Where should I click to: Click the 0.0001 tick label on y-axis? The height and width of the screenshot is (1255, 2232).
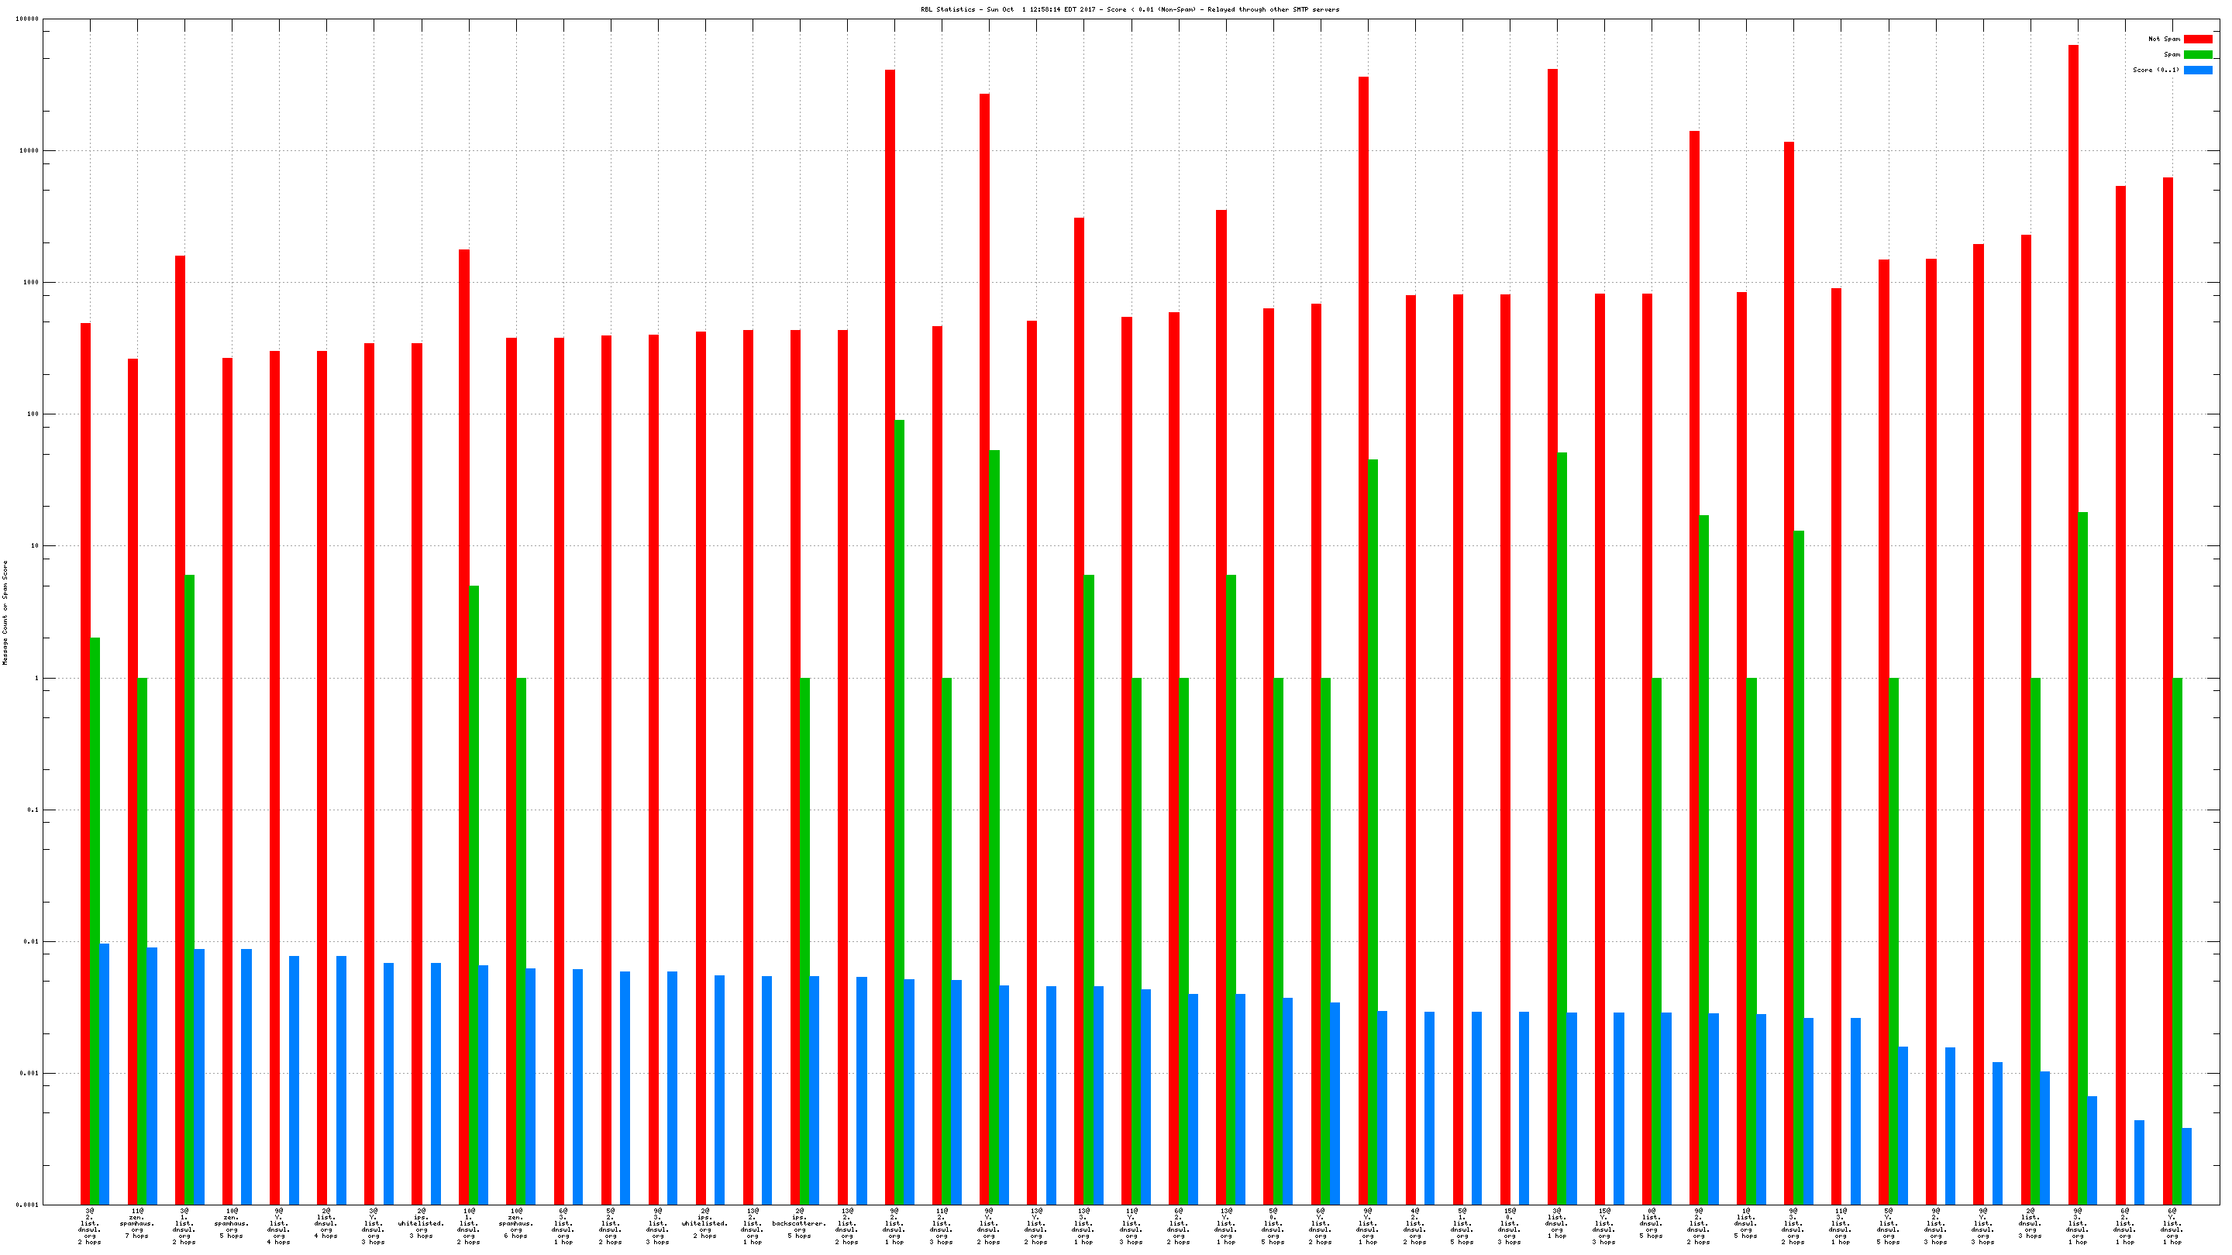pos(27,1205)
